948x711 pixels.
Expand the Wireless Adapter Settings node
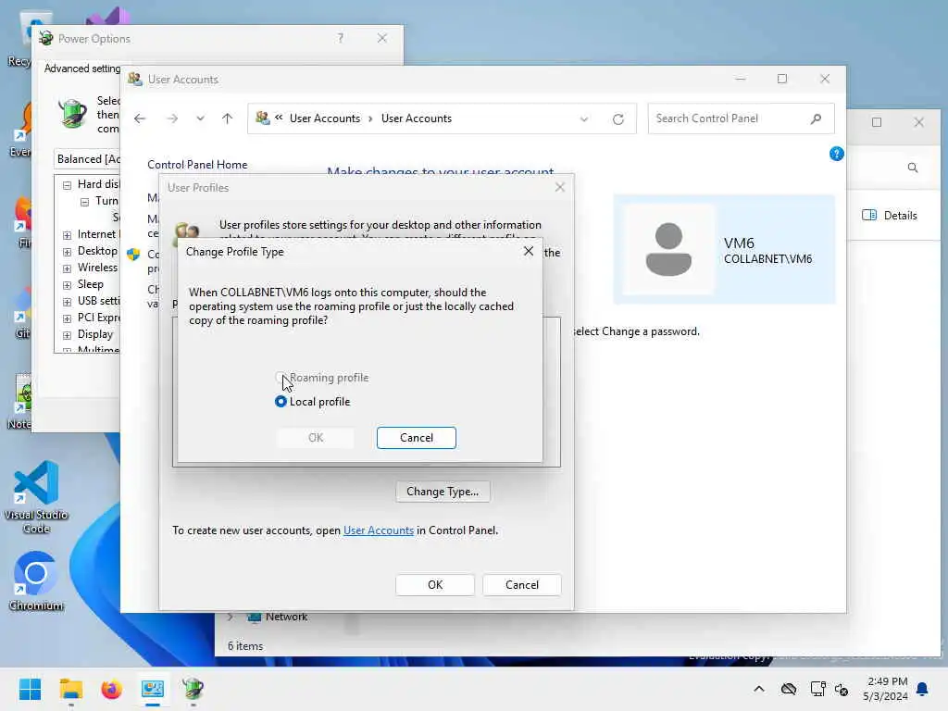click(67, 268)
